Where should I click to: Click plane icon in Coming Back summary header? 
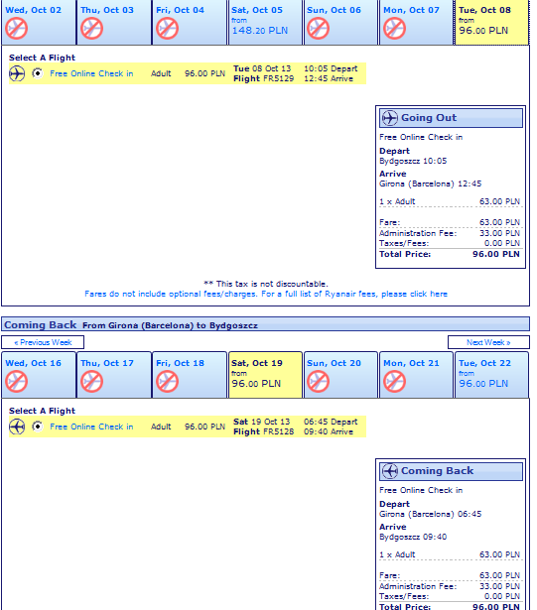coord(390,471)
